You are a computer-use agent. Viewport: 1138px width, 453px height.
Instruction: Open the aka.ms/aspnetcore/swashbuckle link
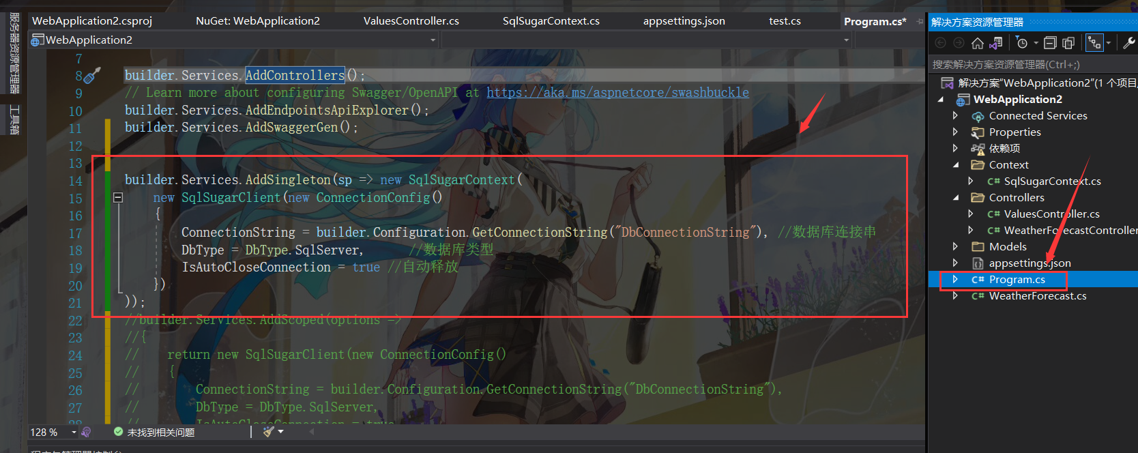617,92
